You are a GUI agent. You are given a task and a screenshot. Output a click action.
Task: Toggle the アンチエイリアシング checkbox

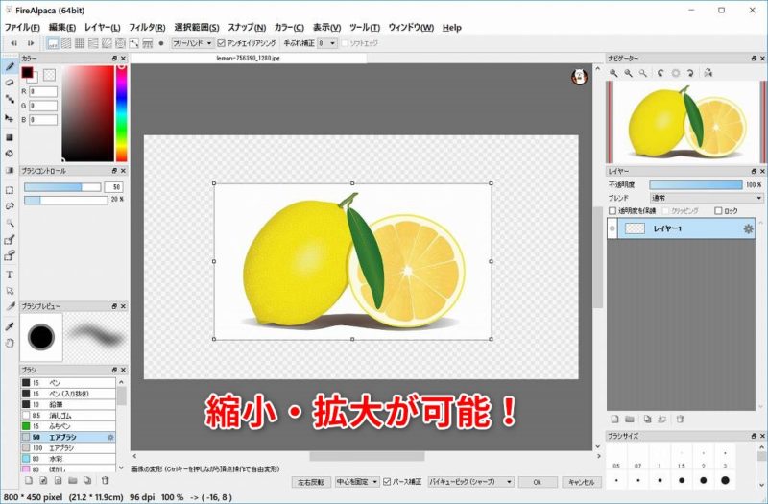222,43
